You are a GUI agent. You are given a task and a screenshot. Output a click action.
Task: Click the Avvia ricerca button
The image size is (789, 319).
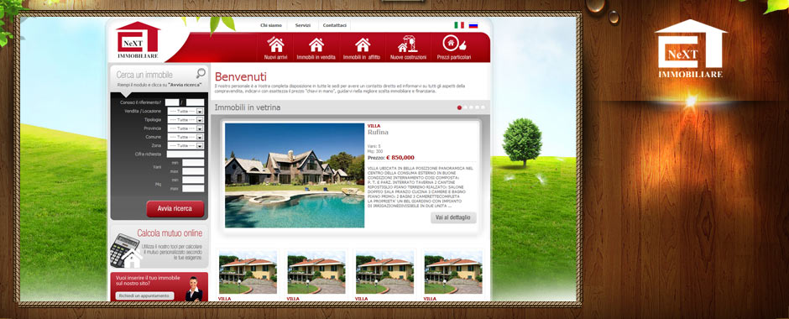175,208
